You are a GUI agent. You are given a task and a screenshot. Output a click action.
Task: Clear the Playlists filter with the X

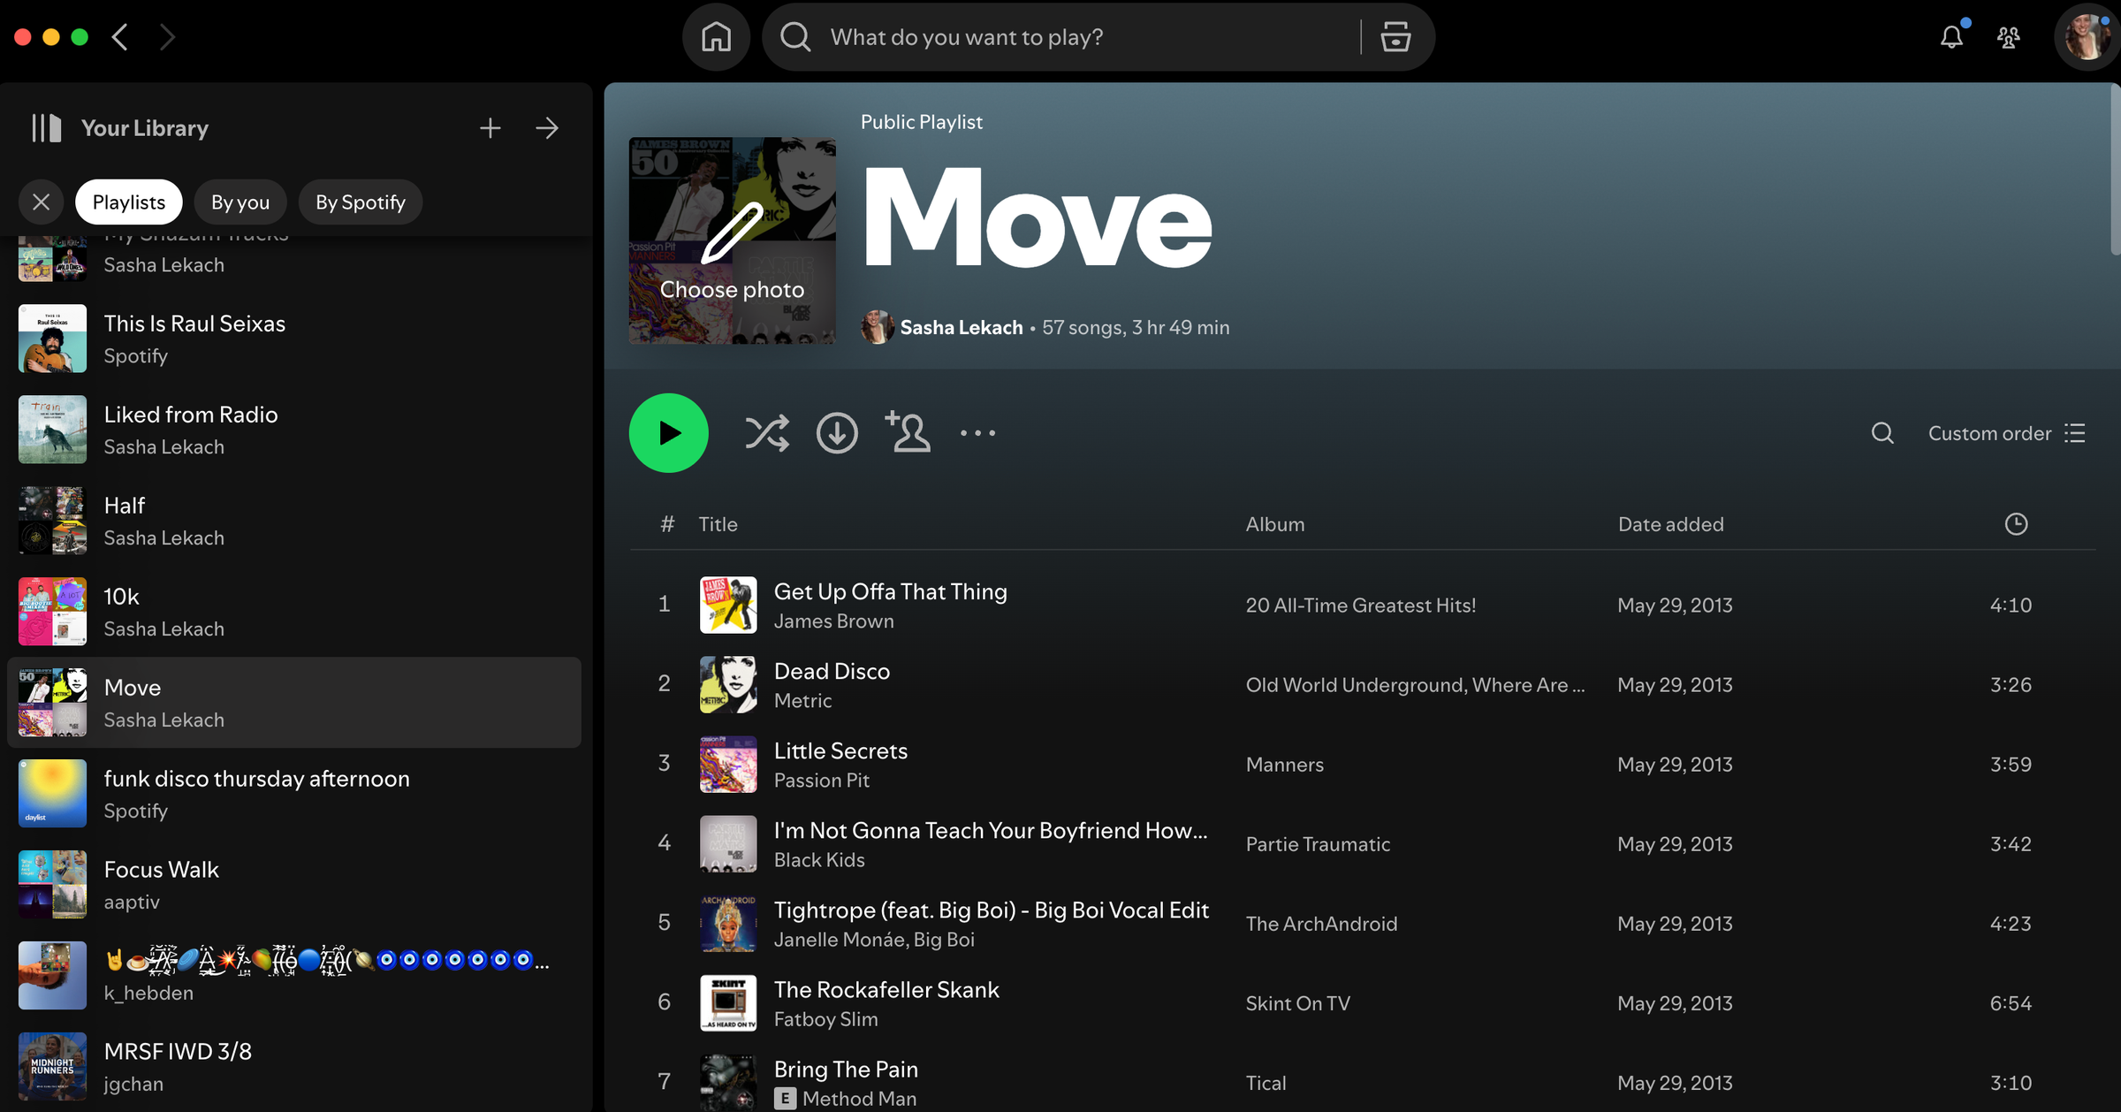click(41, 202)
